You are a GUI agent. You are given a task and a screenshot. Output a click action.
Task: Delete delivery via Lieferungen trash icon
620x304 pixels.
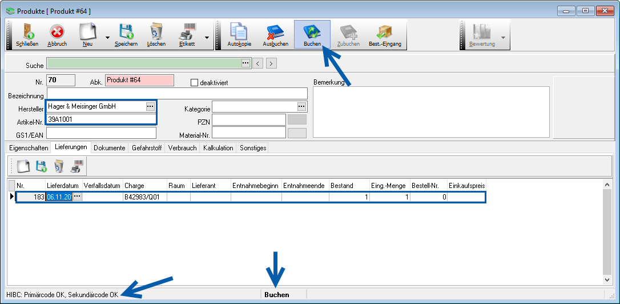(x=59, y=166)
